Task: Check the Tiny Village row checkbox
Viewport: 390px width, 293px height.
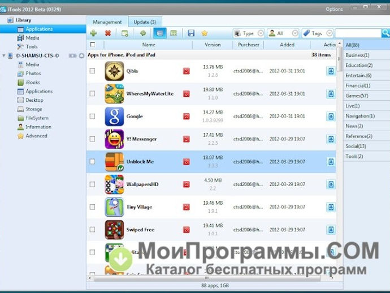Action: pos(92,207)
